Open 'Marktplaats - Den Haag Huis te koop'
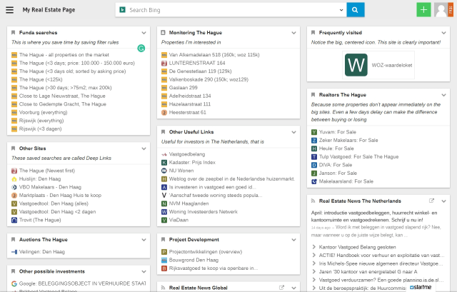Screen dimensions: 457x292 click(x=60, y=195)
